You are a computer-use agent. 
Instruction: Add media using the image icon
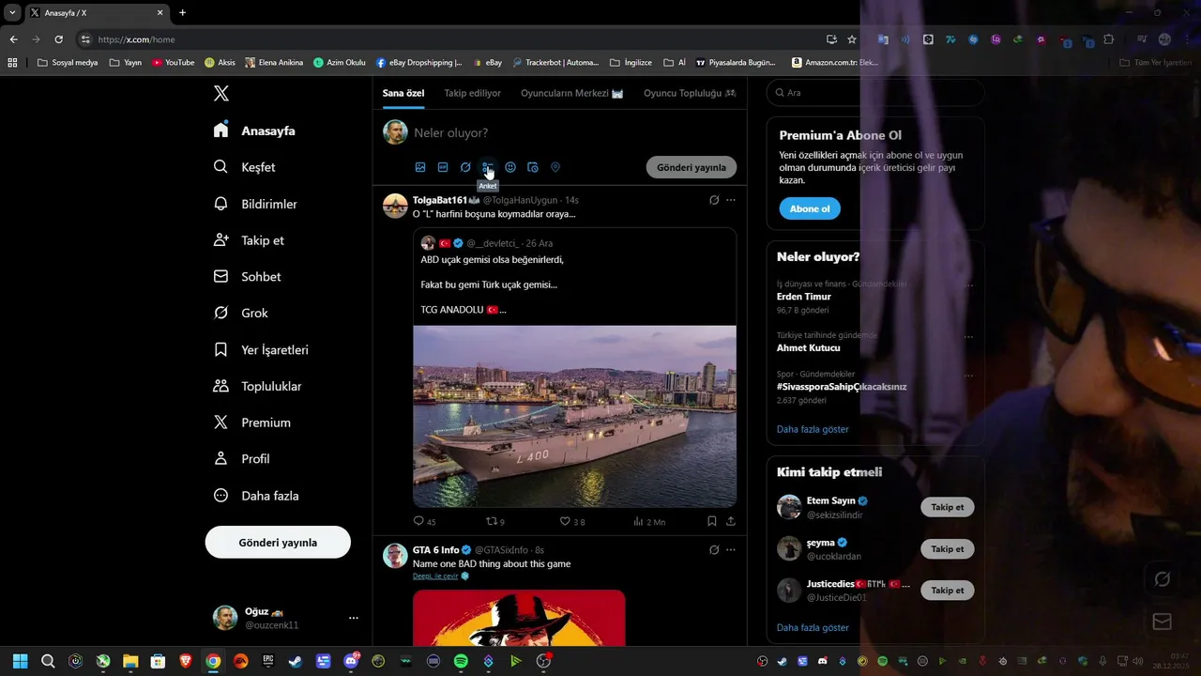point(420,167)
